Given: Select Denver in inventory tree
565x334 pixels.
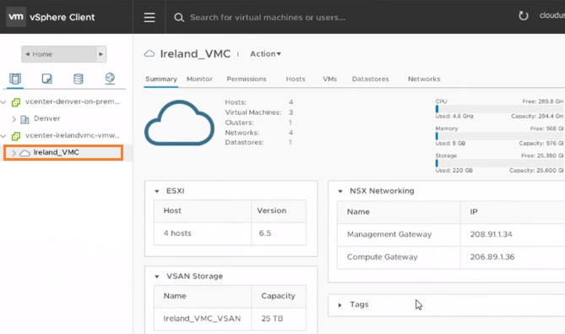Looking at the screenshot, I should click(46, 118).
